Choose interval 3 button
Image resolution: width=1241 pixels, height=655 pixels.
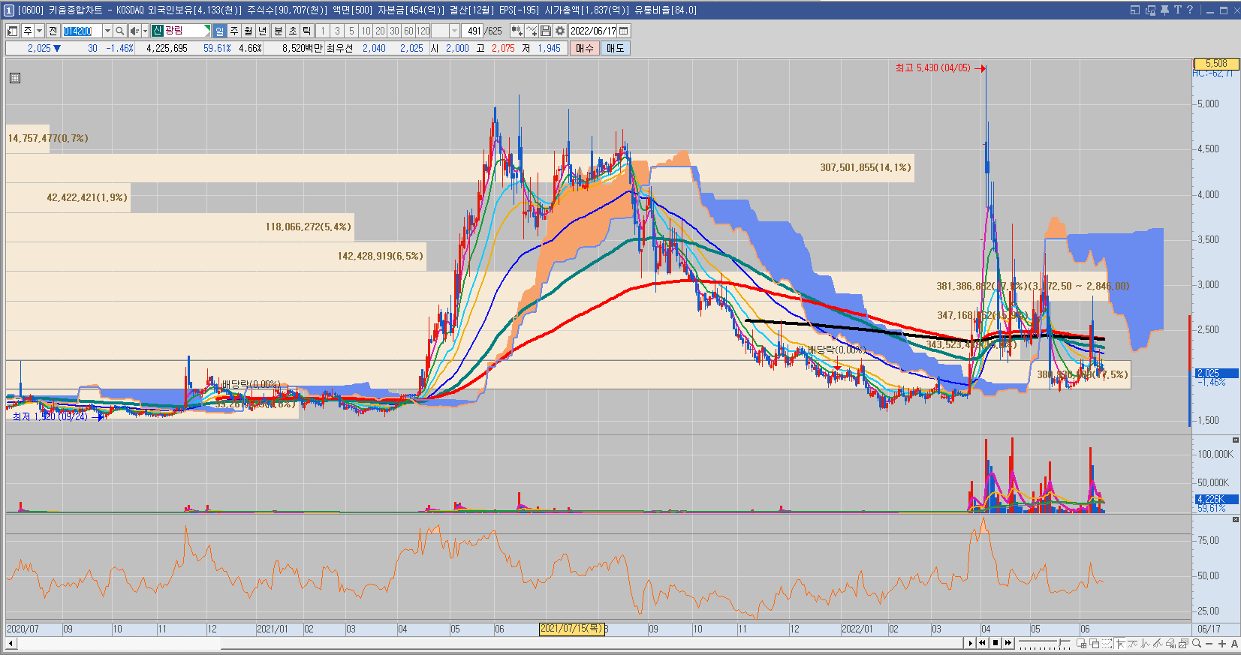(x=337, y=31)
